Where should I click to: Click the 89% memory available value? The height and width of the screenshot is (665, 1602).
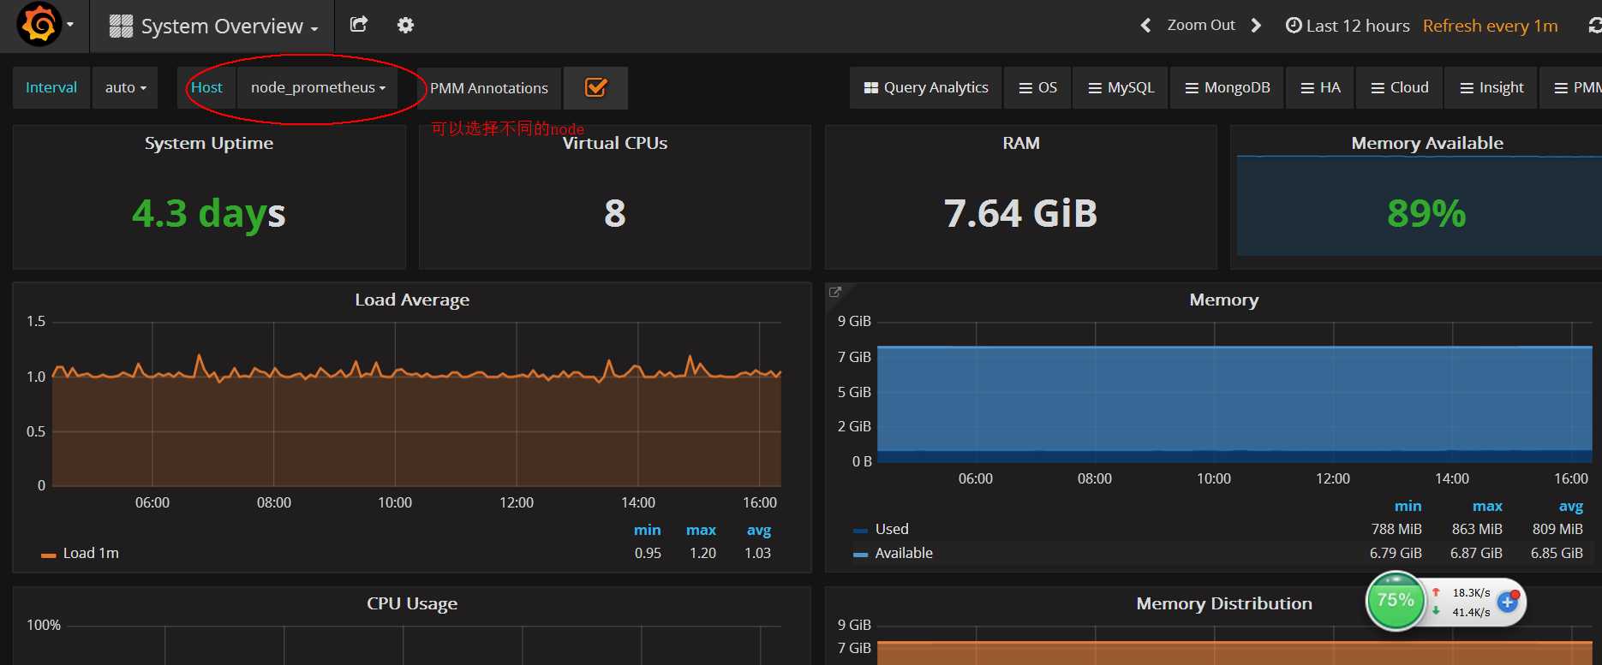click(x=1426, y=213)
